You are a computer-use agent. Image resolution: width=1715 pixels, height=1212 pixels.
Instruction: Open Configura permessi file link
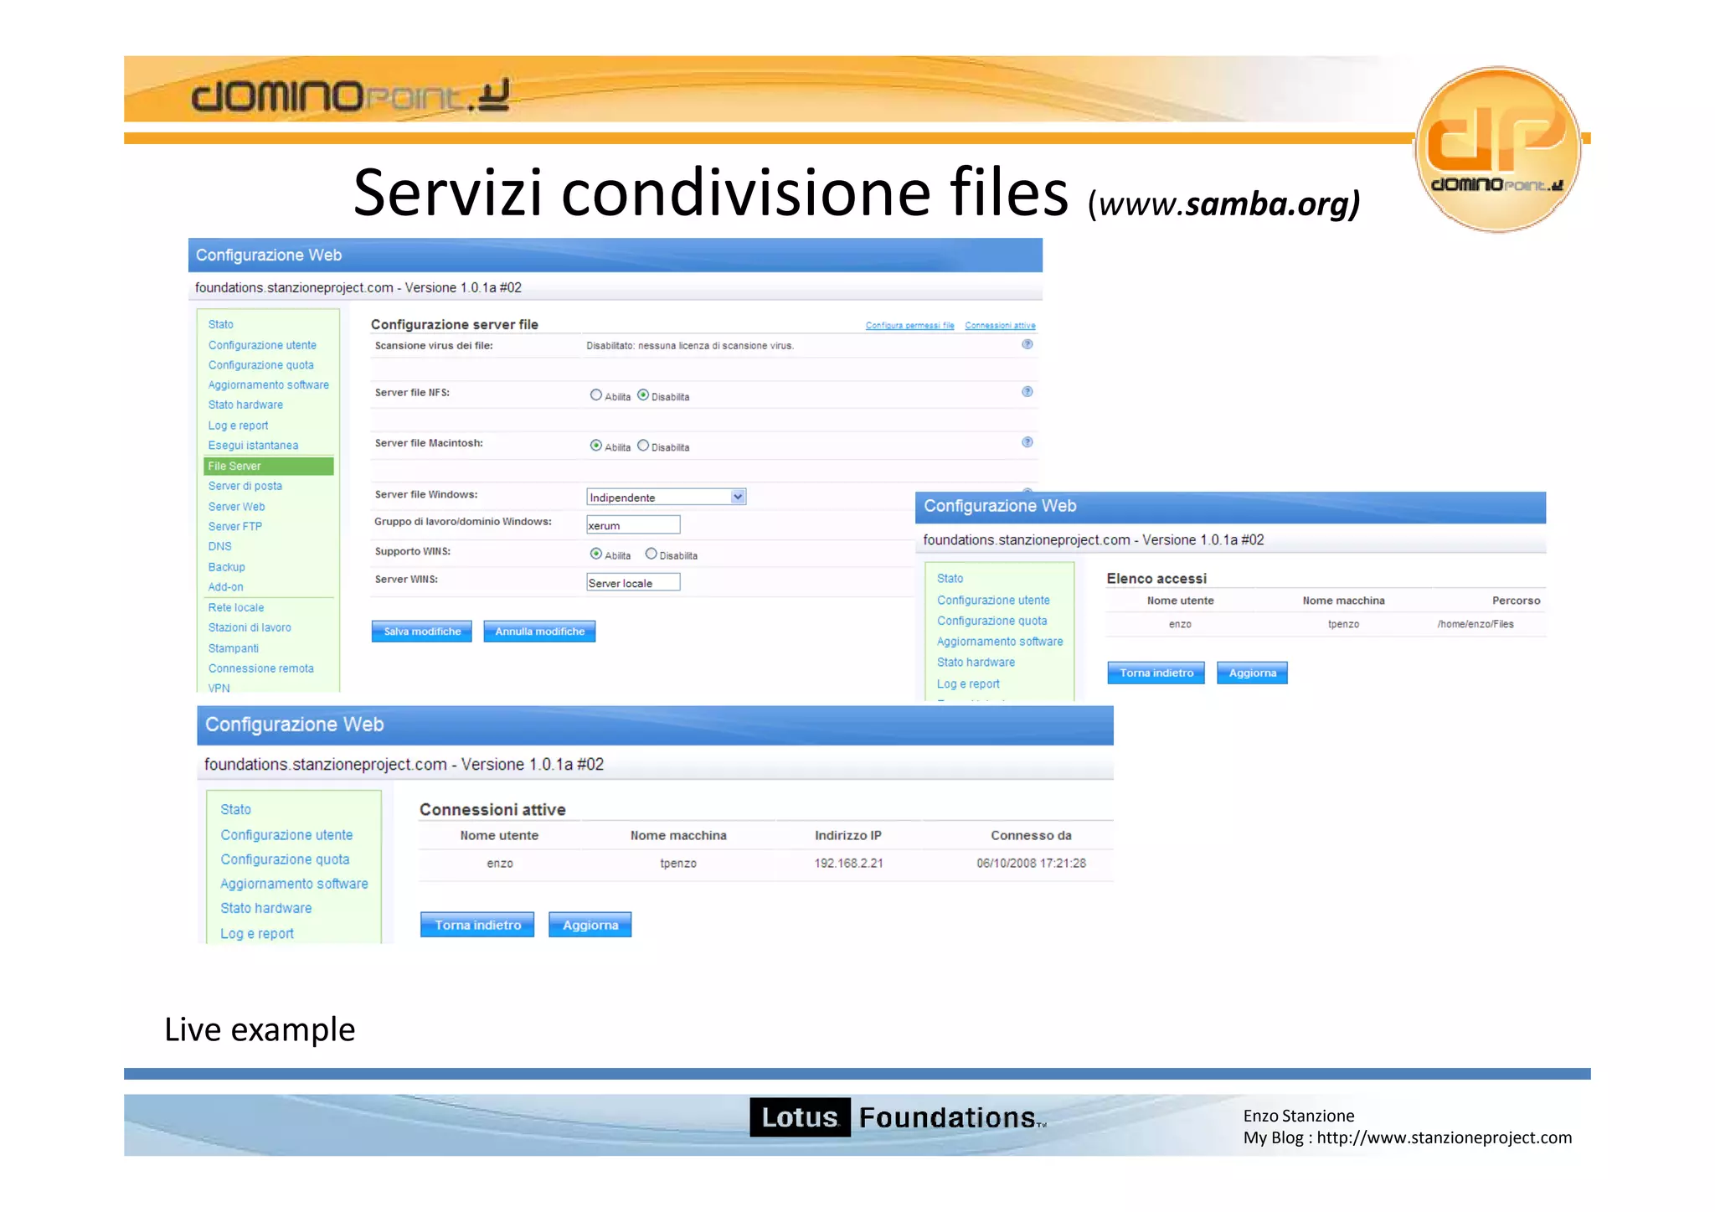tap(909, 326)
